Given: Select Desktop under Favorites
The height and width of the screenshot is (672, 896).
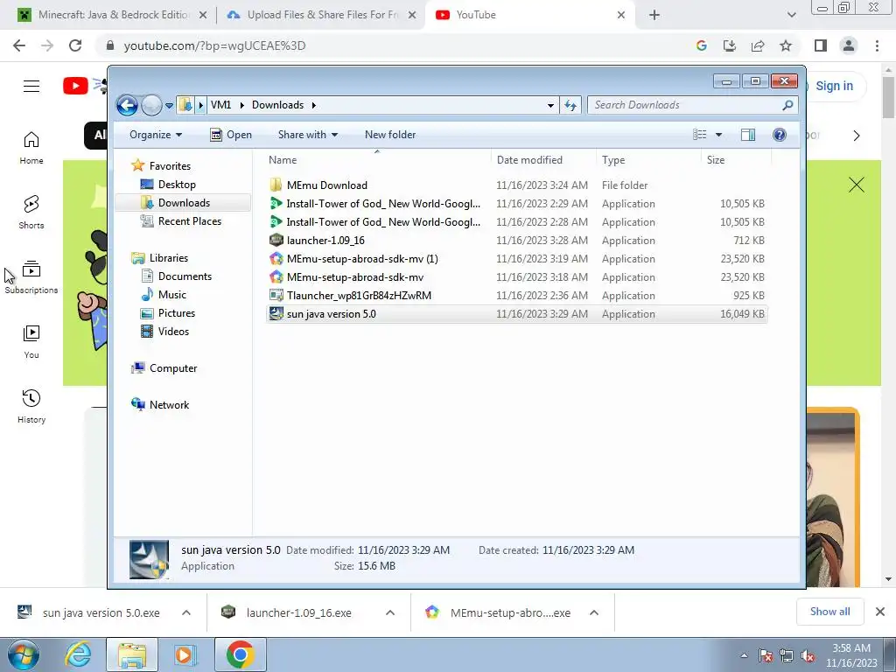Looking at the screenshot, I should pyautogui.click(x=177, y=185).
